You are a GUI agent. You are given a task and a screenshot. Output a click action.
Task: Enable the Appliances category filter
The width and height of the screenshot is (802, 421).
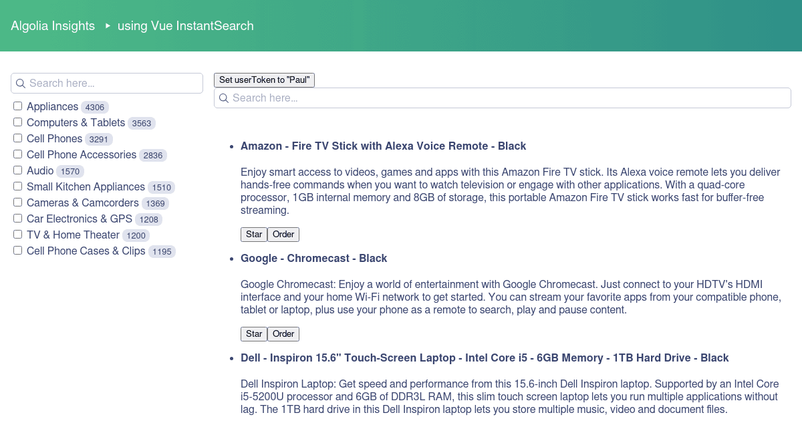(17, 104)
